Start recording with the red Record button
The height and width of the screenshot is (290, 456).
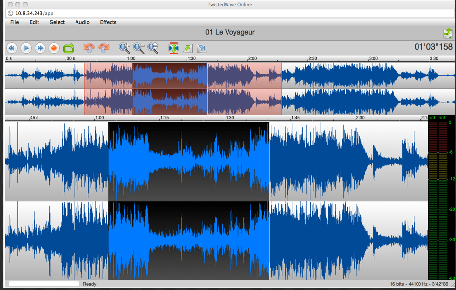54,48
